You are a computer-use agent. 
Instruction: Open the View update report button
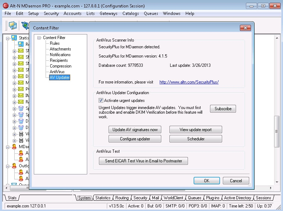click(x=196, y=130)
